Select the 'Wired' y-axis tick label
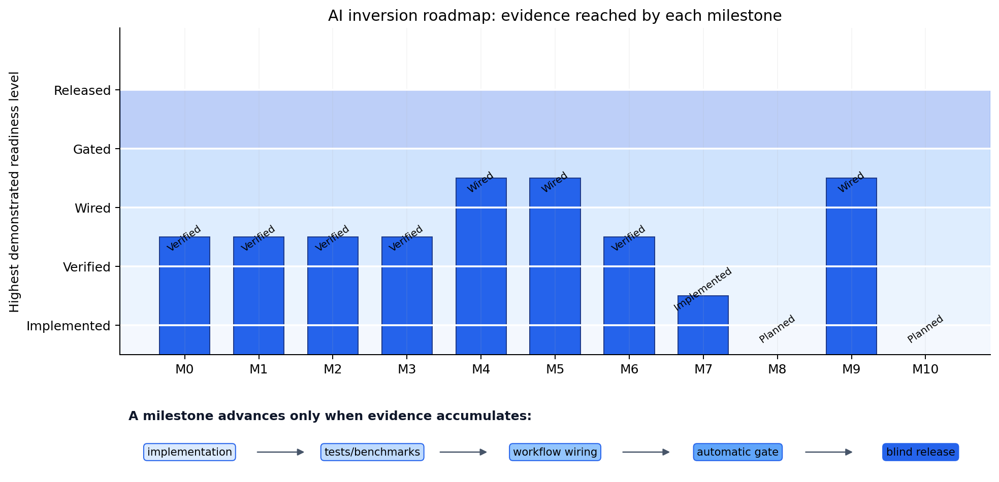999x482 pixels. tap(92, 209)
